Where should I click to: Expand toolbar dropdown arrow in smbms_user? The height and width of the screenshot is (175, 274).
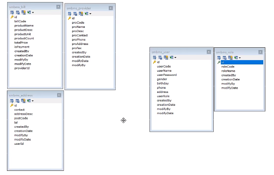click(x=175, y=57)
